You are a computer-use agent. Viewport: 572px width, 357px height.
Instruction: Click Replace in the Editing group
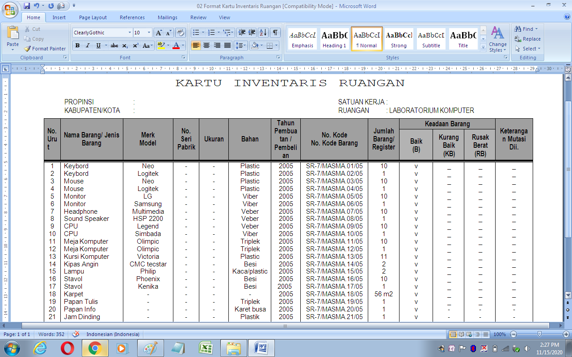pyautogui.click(x=528, y=39)
